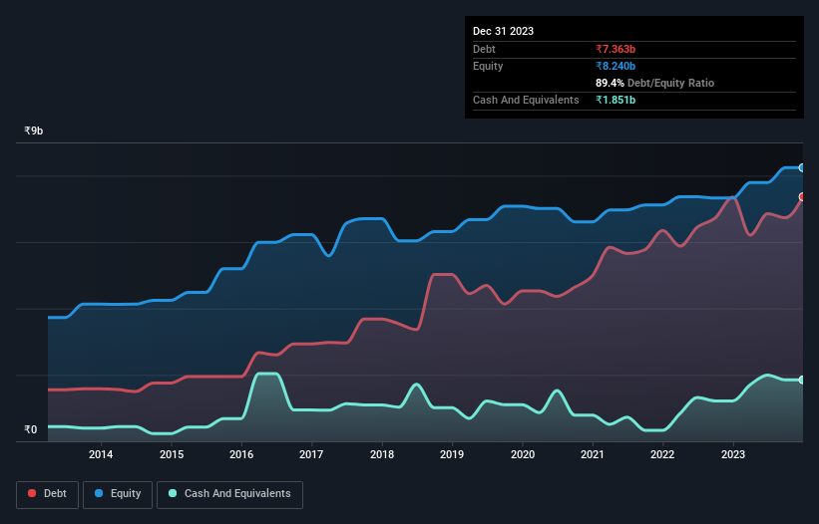Toggle the Cash And Equivalents legend button
This screenshot has height=524, width=819.
pyautogui.click(x=229, y=494)
